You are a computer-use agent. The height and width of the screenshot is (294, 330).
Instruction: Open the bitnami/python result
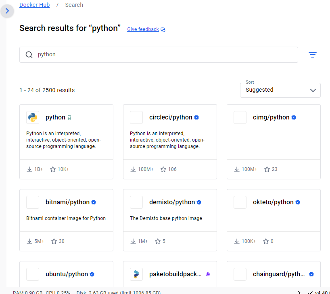pos(67,202)
